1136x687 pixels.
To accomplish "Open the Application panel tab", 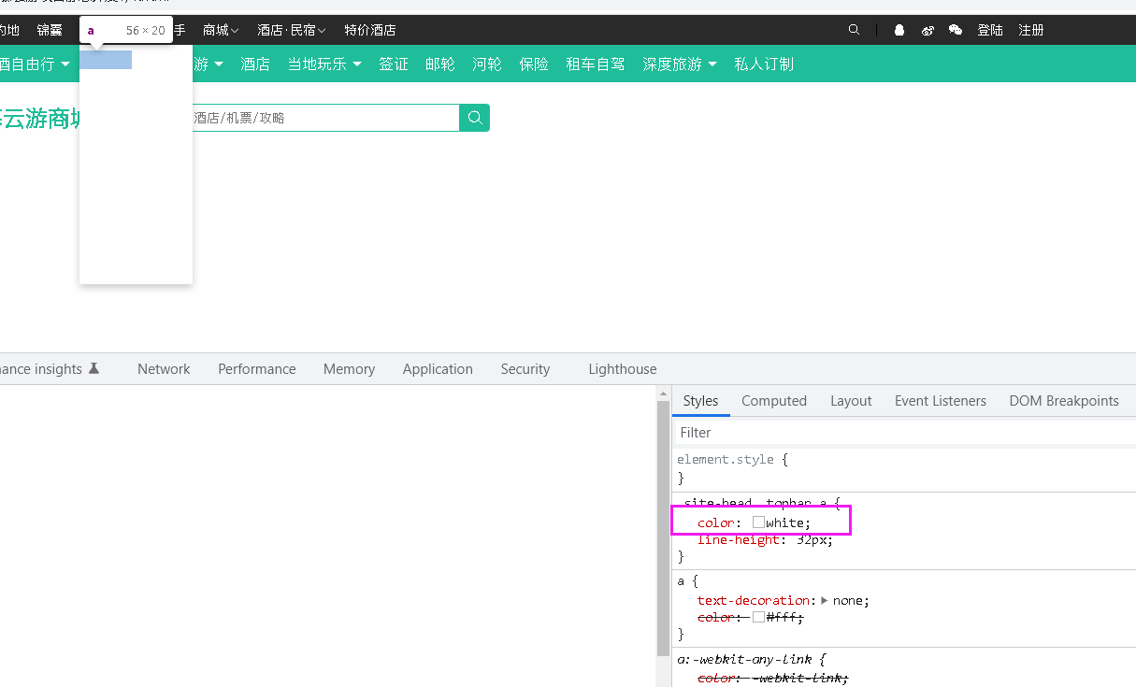I will [438, 369].
